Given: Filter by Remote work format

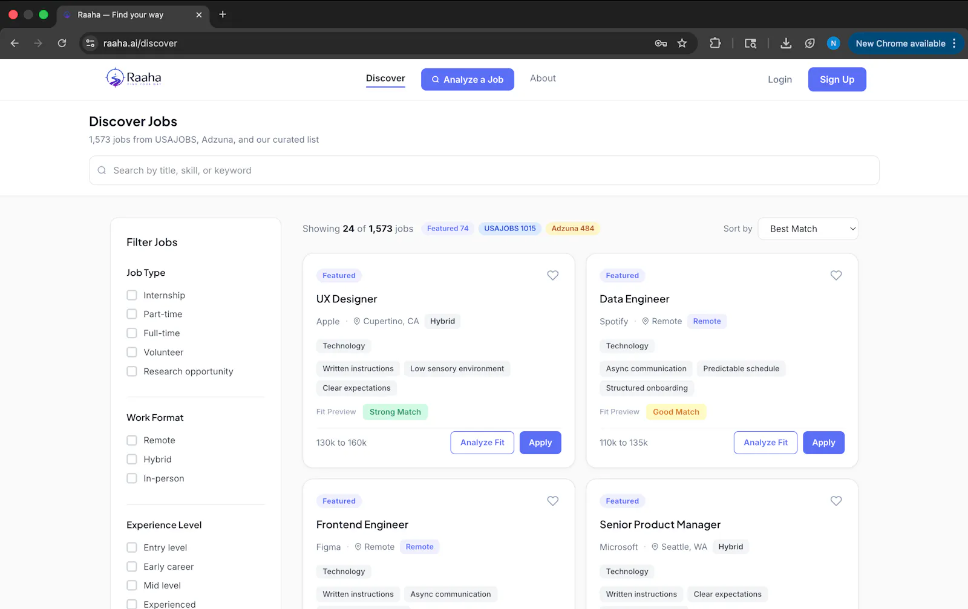Looking at the screenshot, I should pos(131,440).
